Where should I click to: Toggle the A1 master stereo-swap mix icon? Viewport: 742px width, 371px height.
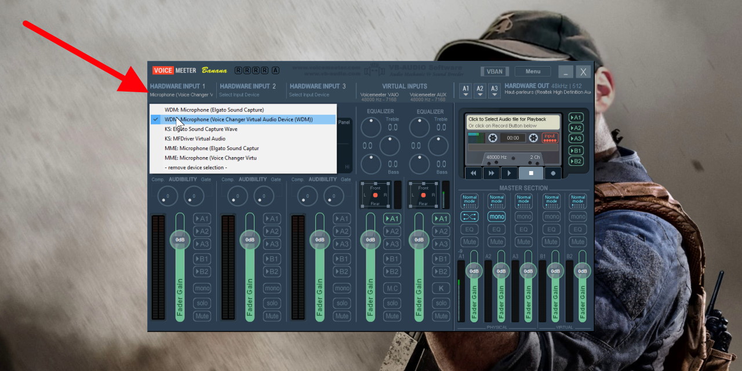click(469, 216)
